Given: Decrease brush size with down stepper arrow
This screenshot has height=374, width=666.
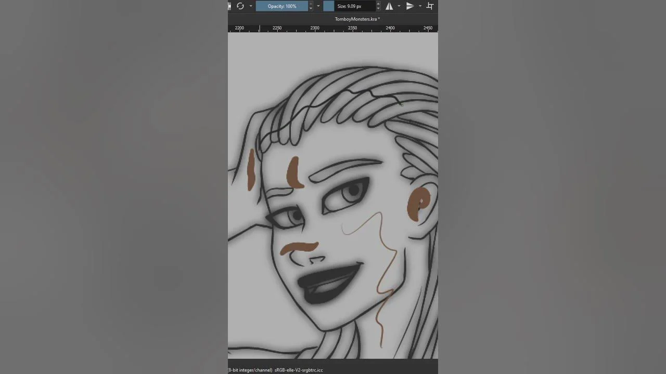Looking at the screenshot, I should (x=378, y=9).
